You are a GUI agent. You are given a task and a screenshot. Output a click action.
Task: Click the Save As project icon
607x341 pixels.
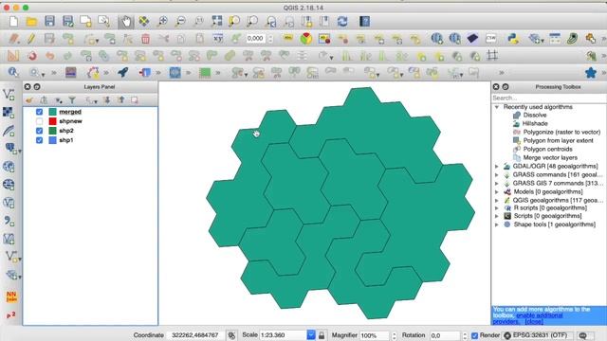[67, 21]
